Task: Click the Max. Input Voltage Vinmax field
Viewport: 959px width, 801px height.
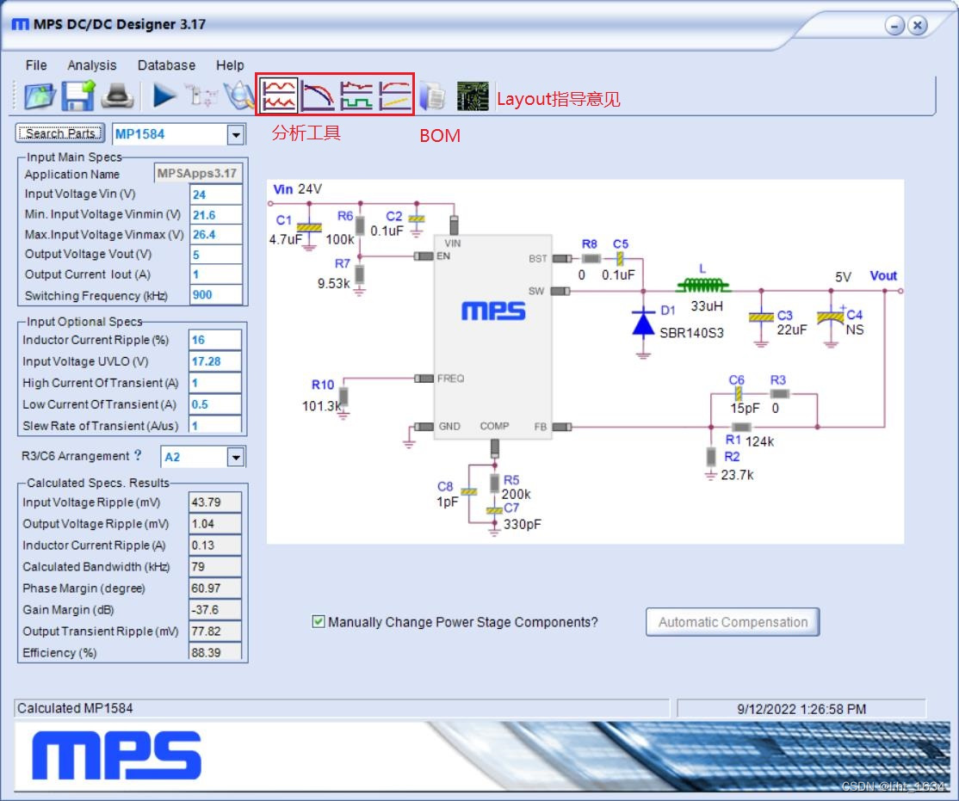Action: (217, 235)
